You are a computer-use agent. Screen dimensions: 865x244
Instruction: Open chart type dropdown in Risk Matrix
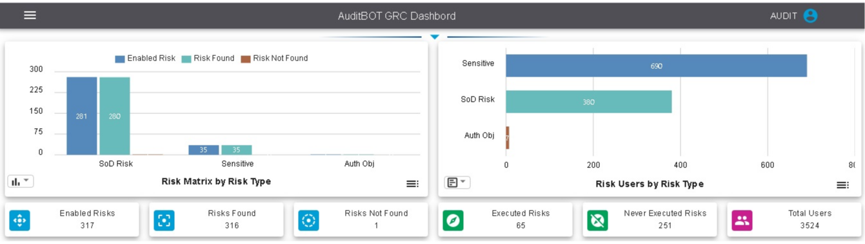[21, 182]
